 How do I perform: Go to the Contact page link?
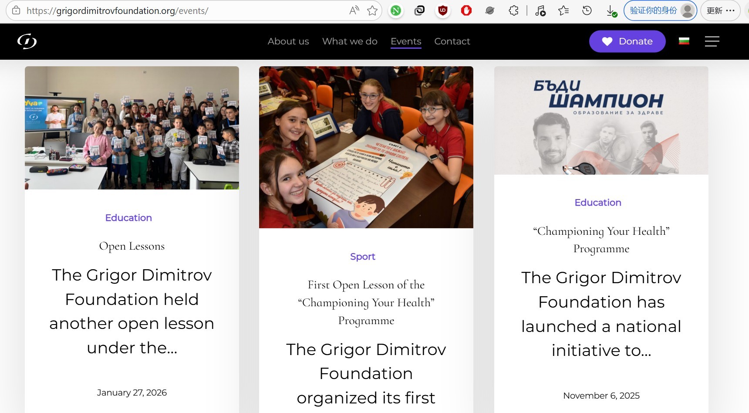(x=452, y=41)
